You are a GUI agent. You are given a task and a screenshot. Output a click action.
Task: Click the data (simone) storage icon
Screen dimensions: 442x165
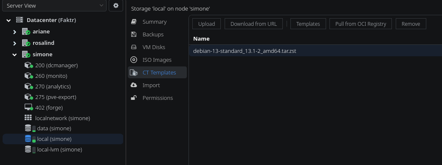(30, 129)
